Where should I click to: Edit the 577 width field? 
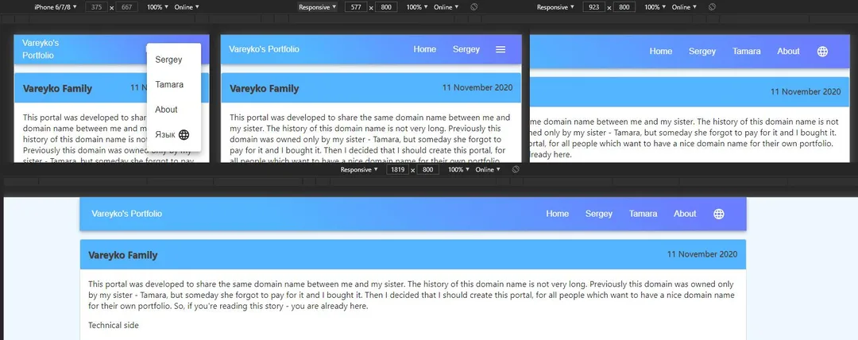pos(356,7)
